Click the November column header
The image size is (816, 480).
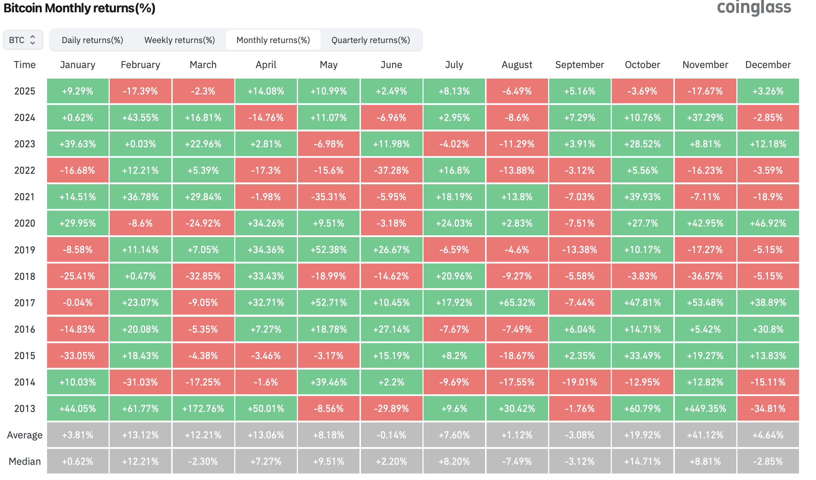click(705, 65)
